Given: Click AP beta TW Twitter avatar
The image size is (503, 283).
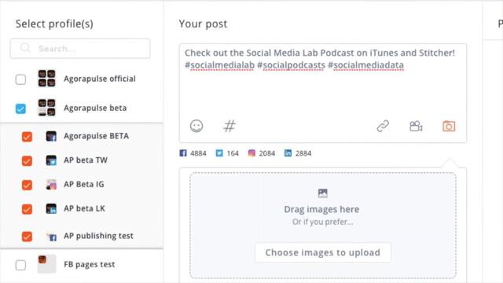Looking at the screenshot, I should click(x=51, y=160).
